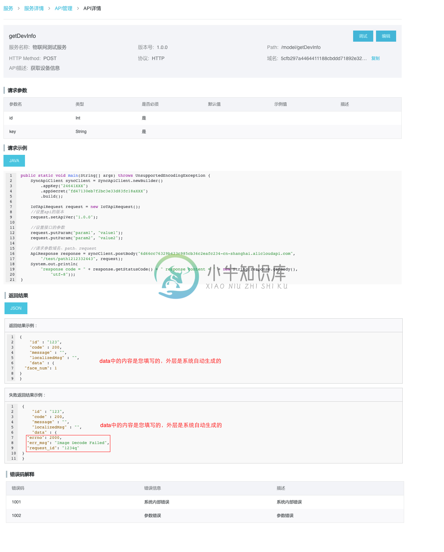Screen dimensions: 444x552
Task: Click the request.setApiVer code line
Action: point(64,217)
